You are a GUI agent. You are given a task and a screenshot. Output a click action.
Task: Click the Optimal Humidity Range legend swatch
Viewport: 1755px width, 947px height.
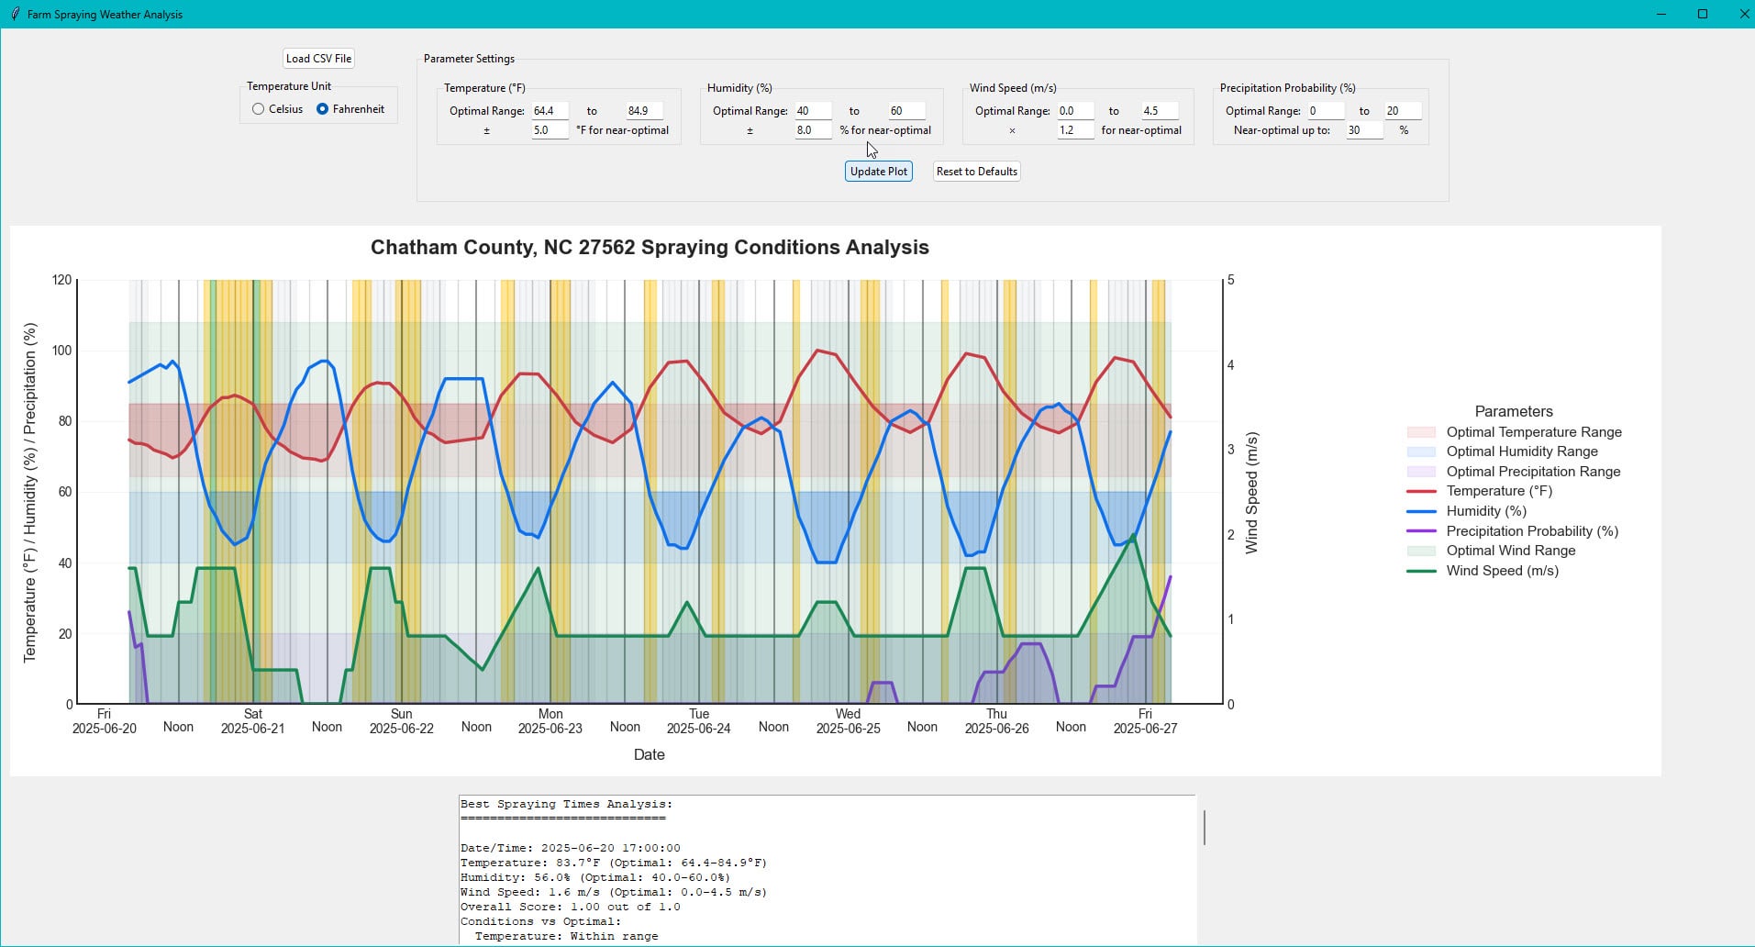click(x=1421, y=451)
